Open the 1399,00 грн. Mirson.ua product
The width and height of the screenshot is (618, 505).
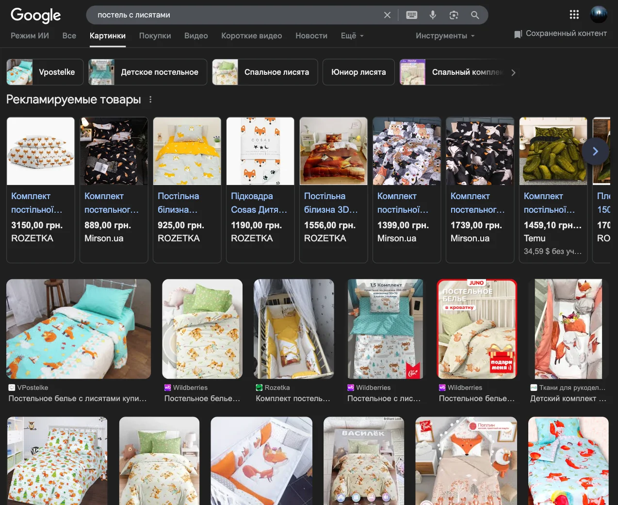pyautogui.click(x=407, y=190)
